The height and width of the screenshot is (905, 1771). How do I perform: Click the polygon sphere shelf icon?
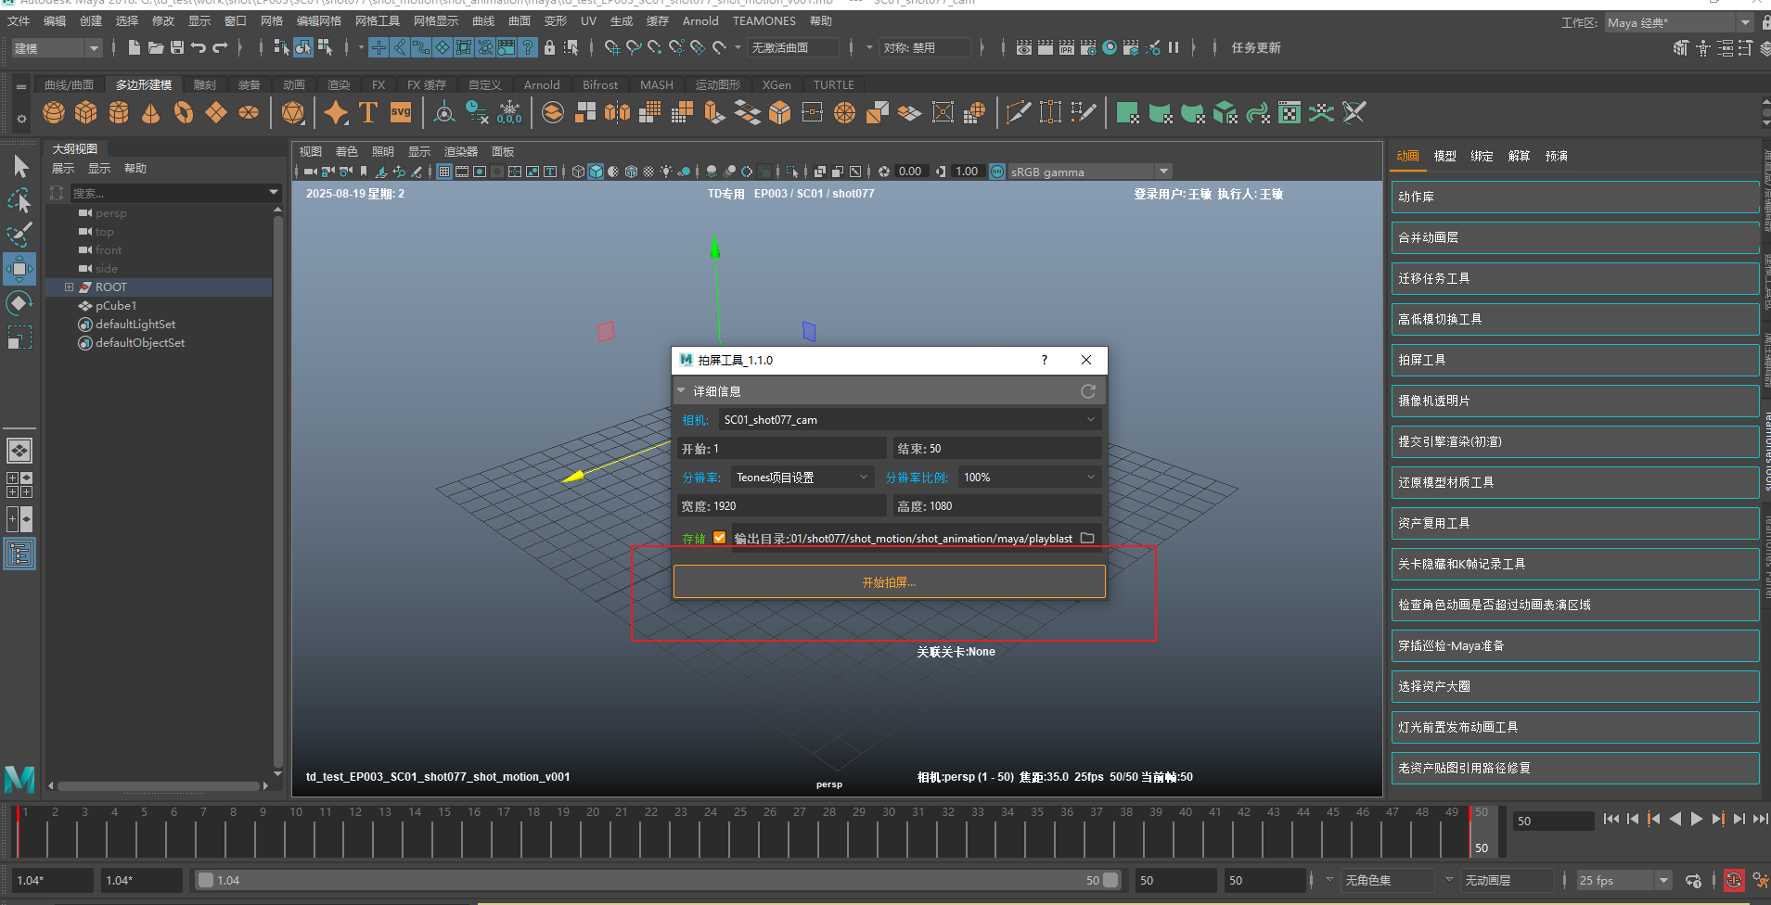point(54,113)
